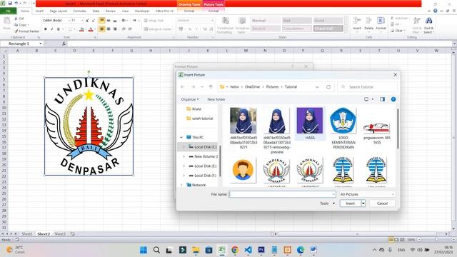
Task: Expand the address bar path history chevron
Action: tap(317, 87)
